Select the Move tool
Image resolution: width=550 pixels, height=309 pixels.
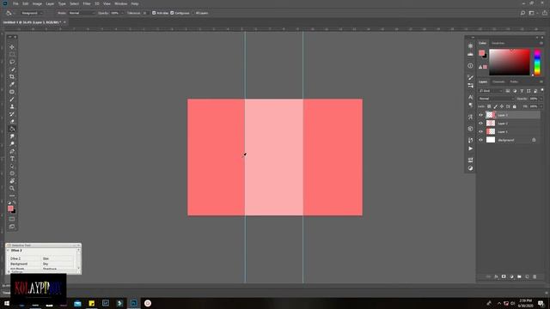click(12, 47)
